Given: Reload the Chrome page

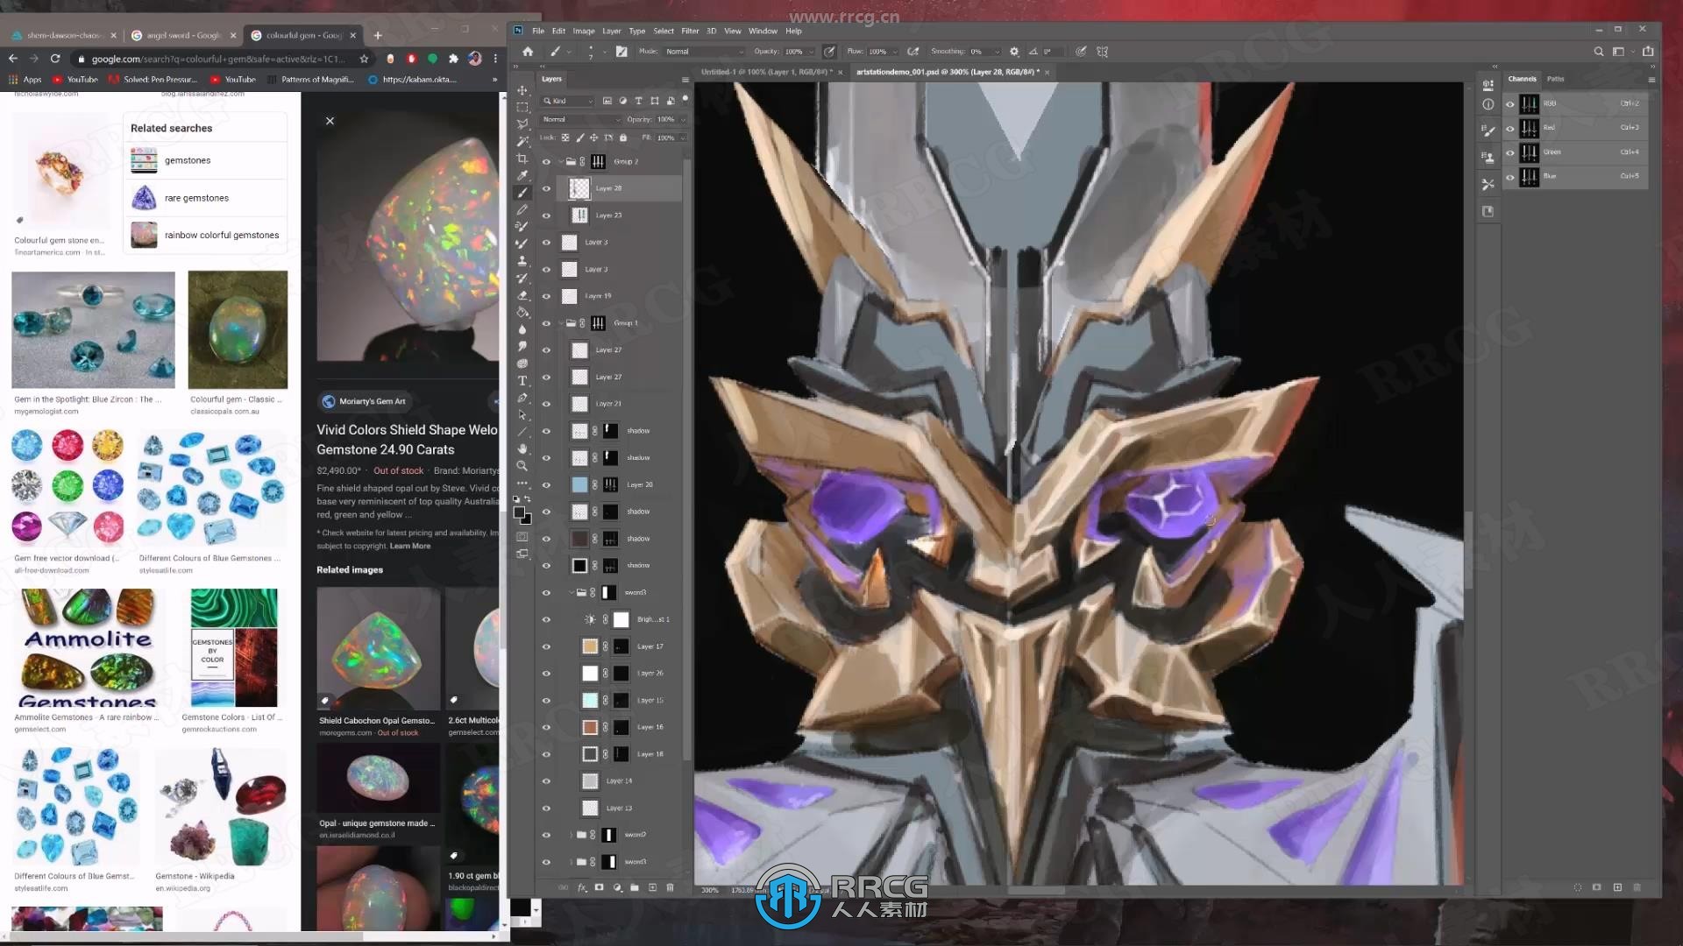Looking at the screenshot, I should [55, 59].
